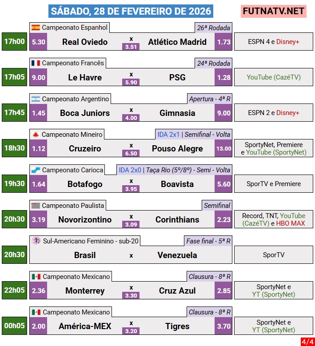315x346 pixels.
Task: Click the Sul-Americano Feminino tournament icon
Action: click(x=36, y=241)
